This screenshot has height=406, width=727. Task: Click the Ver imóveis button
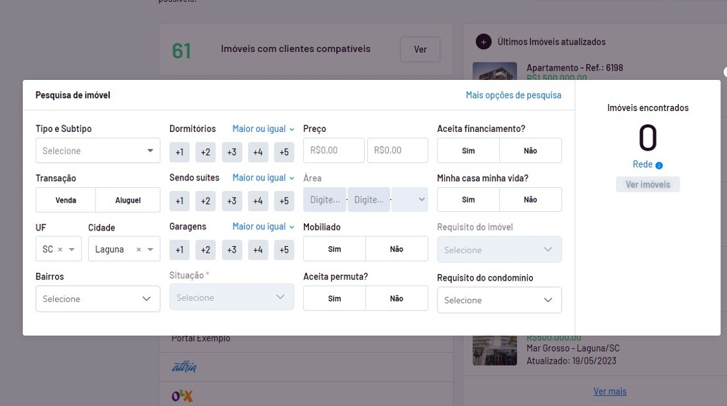[x=647, y=184]
